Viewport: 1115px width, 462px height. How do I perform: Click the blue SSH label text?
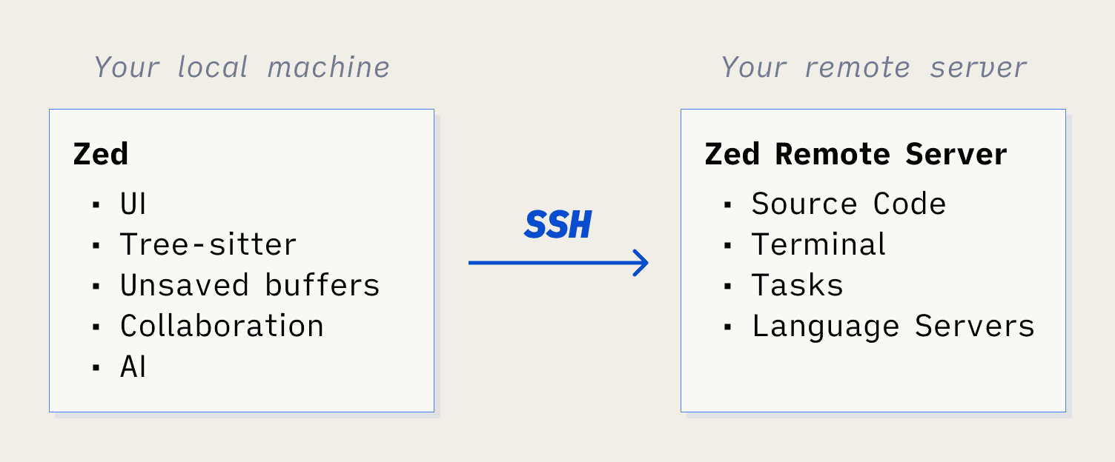[557, 225]
